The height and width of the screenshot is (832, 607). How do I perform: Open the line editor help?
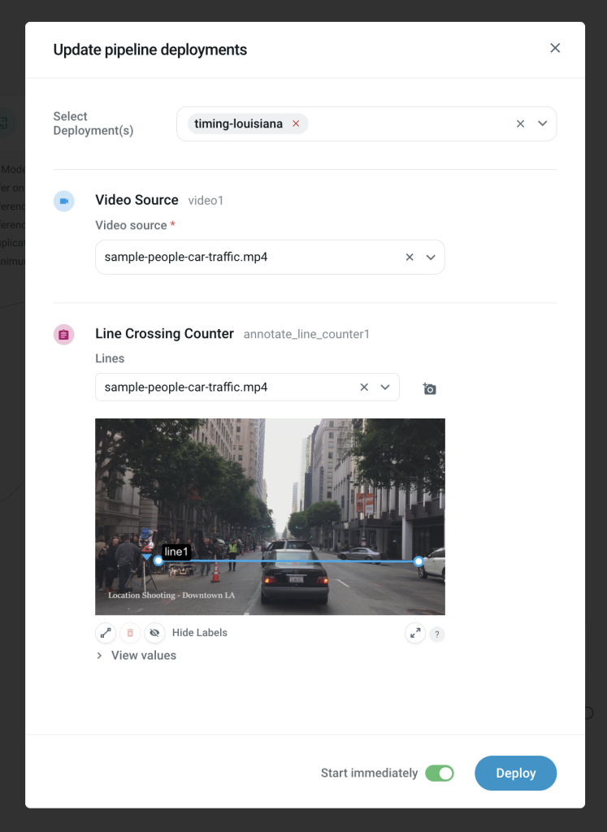(x=436, y=634)
